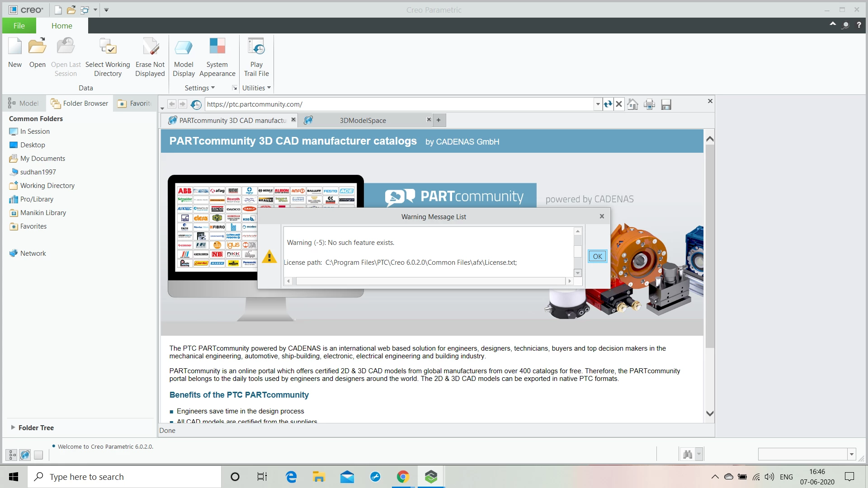Open Chrome from the Windows taskbar
This screenshot has height=488, width=868.
click(x=402, y=477)
